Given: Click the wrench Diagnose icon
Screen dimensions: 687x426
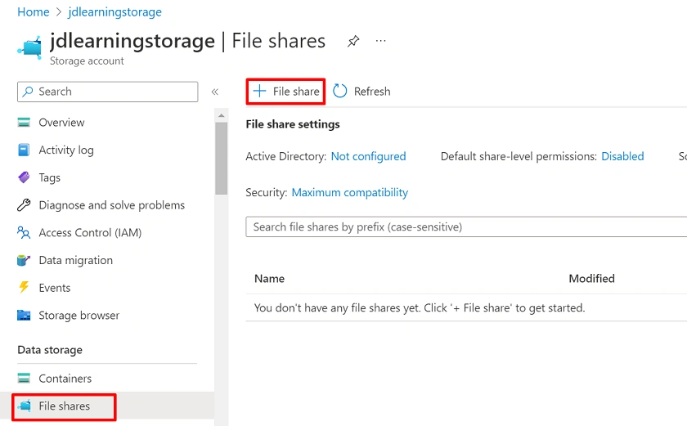Looking at the screenshot, I should [24, 205].
